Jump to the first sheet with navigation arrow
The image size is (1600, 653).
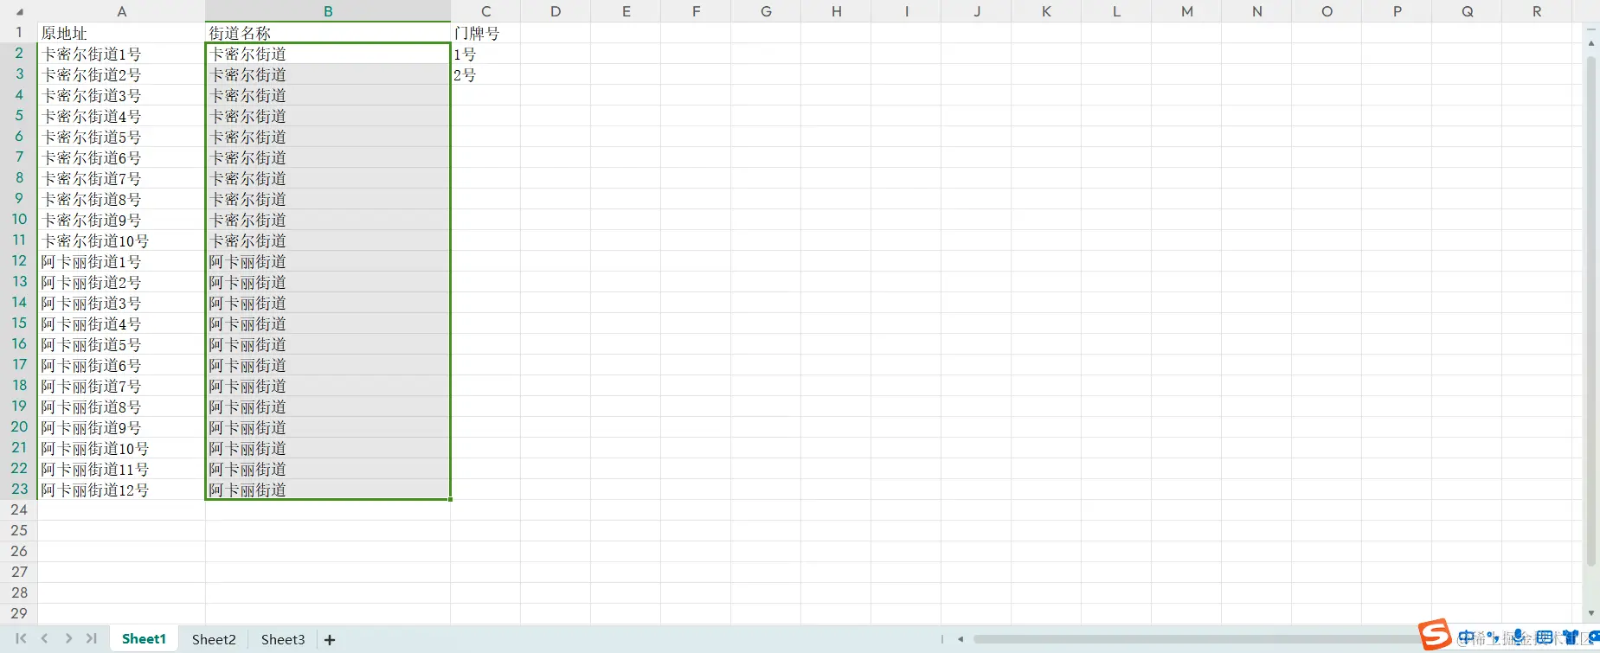(21, 639)
